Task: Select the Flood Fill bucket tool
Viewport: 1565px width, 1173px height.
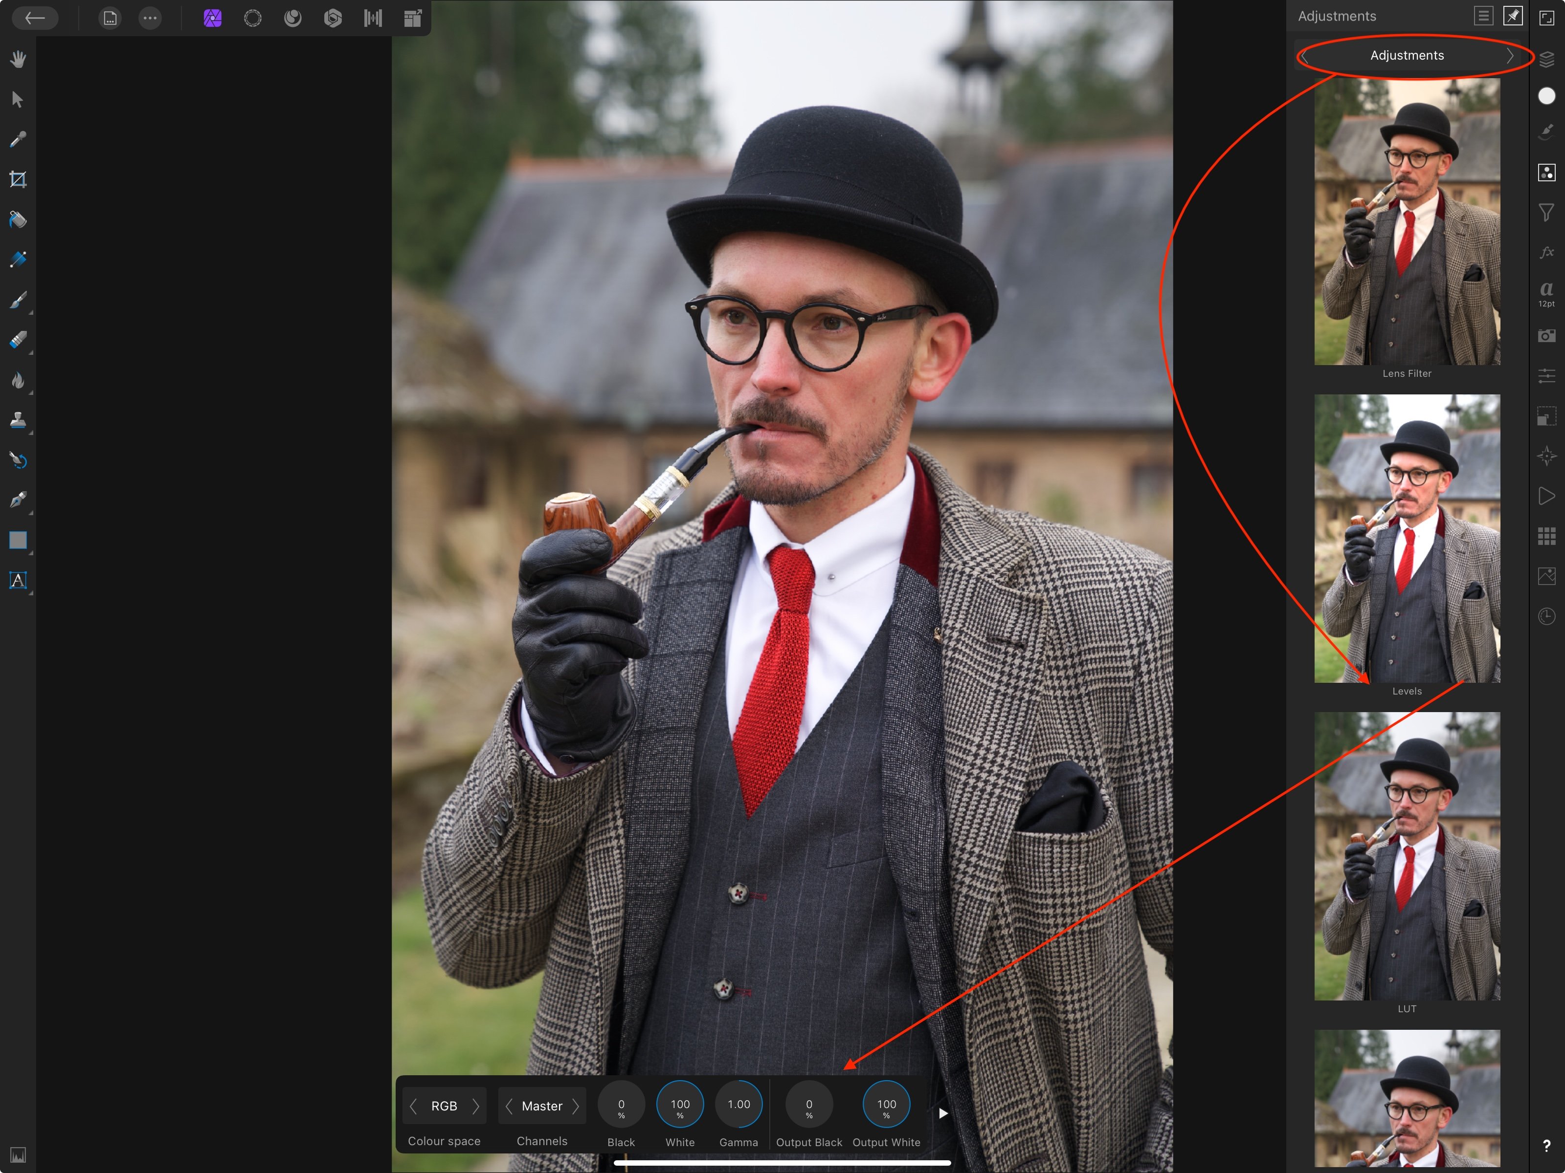Action: pos(19,220)
